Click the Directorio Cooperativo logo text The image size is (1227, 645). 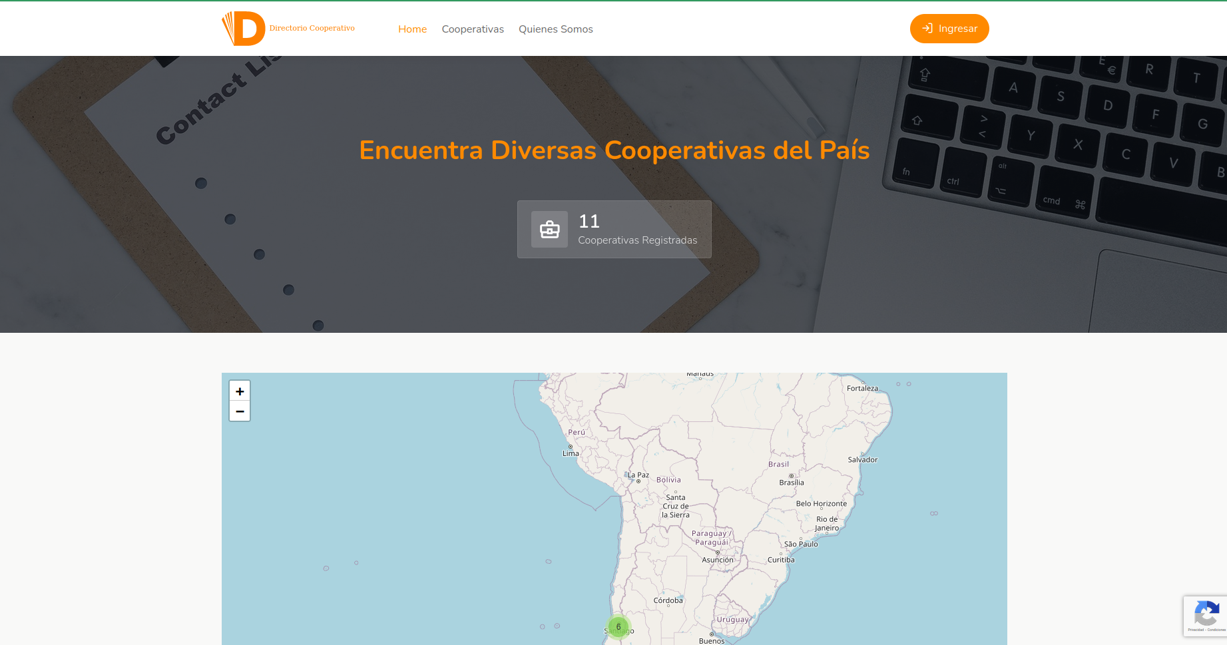pos(312,28)
